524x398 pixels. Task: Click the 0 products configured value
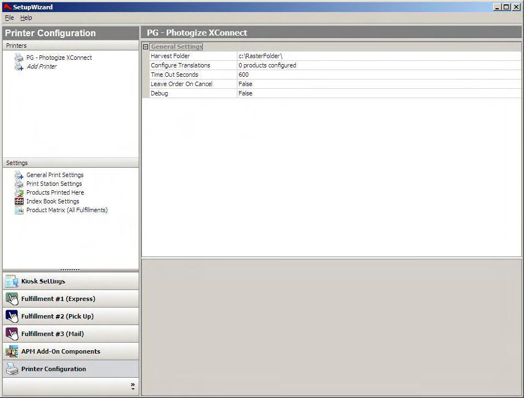[379, 65]
